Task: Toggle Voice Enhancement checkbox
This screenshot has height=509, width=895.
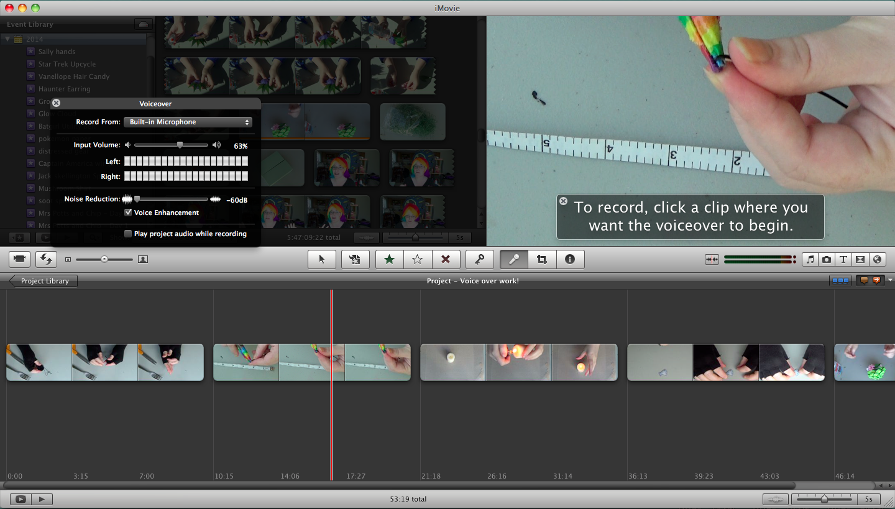Action: point(129,212)
